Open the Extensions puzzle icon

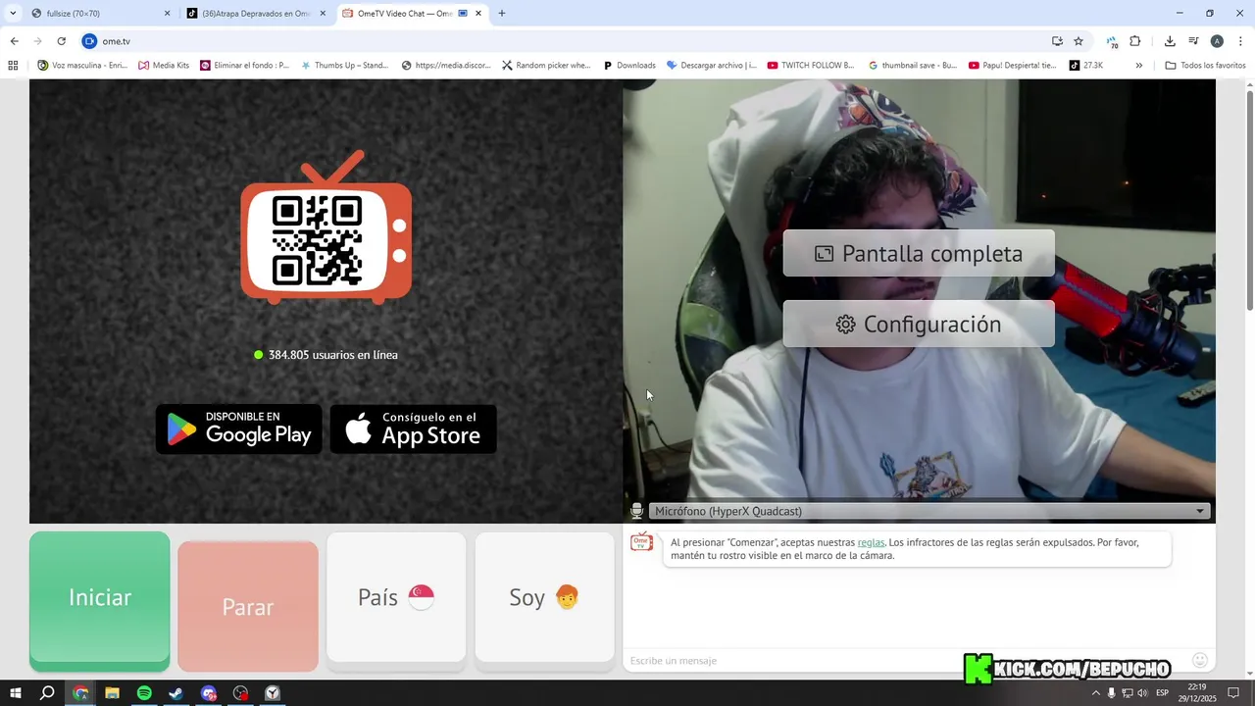tap(1135, 41)
